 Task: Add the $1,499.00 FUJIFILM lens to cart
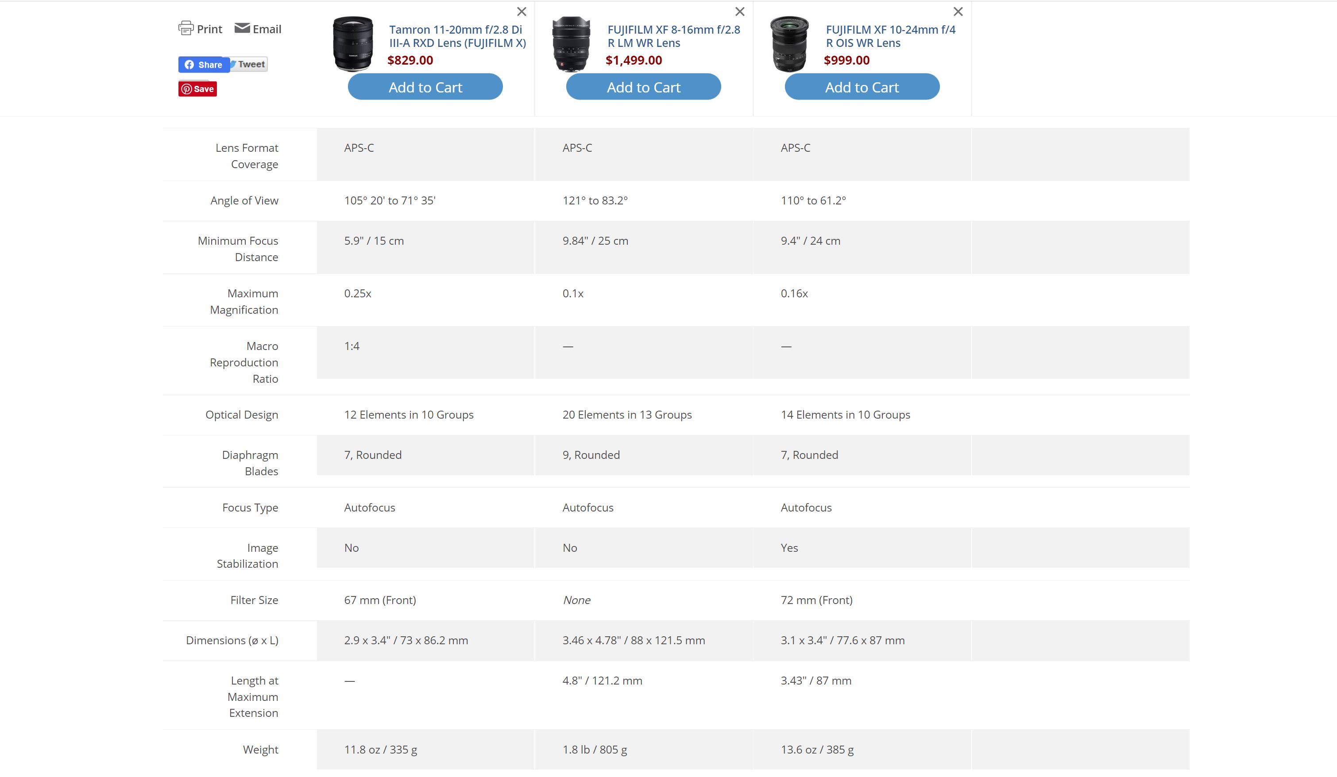pos(643,87)
